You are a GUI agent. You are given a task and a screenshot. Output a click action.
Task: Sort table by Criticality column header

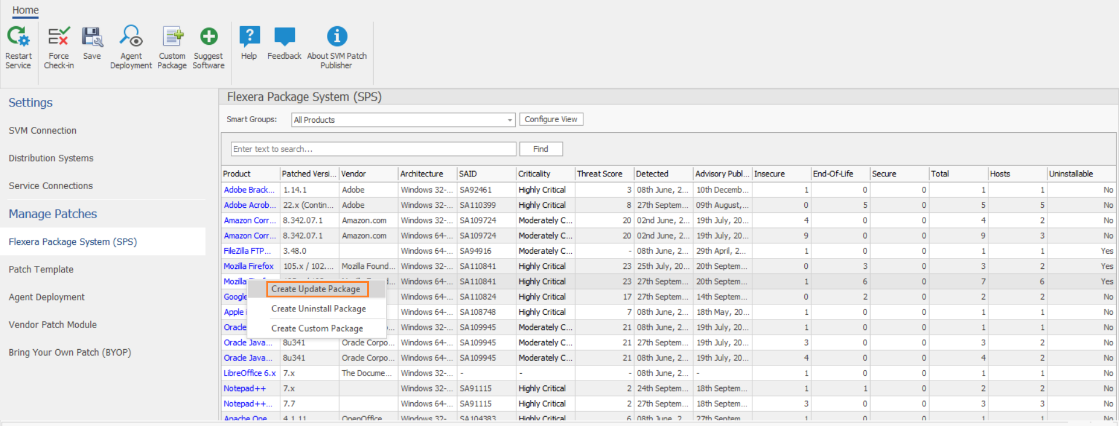534,174
